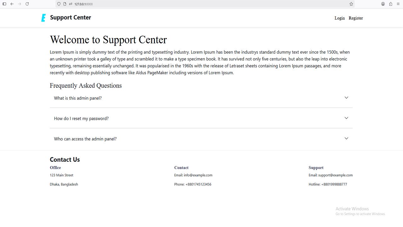Open the Login page
The height and width of the screenshot is (227, 403).
click(339, 18)
